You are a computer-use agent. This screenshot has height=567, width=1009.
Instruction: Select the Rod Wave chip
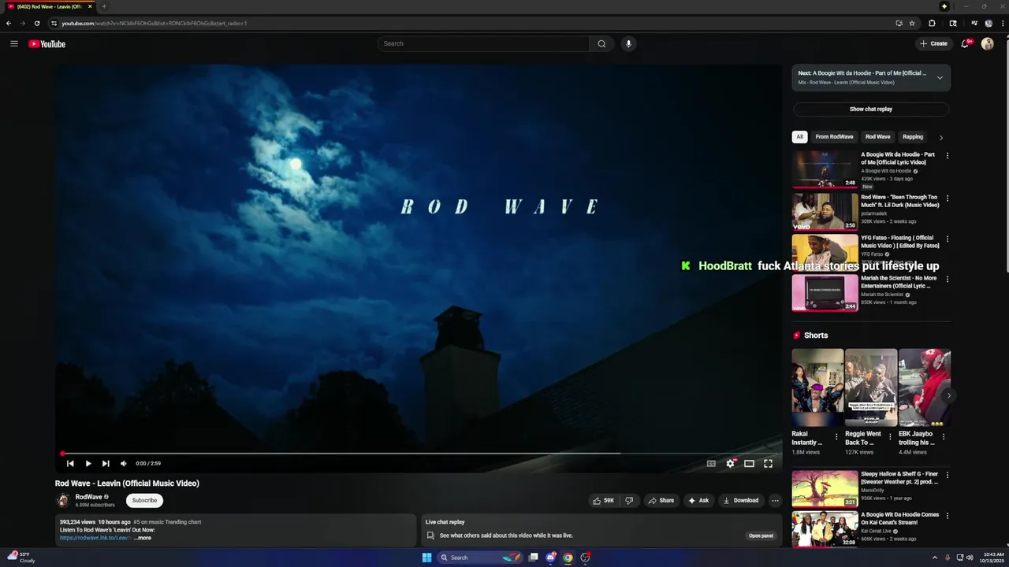(877, 136)
